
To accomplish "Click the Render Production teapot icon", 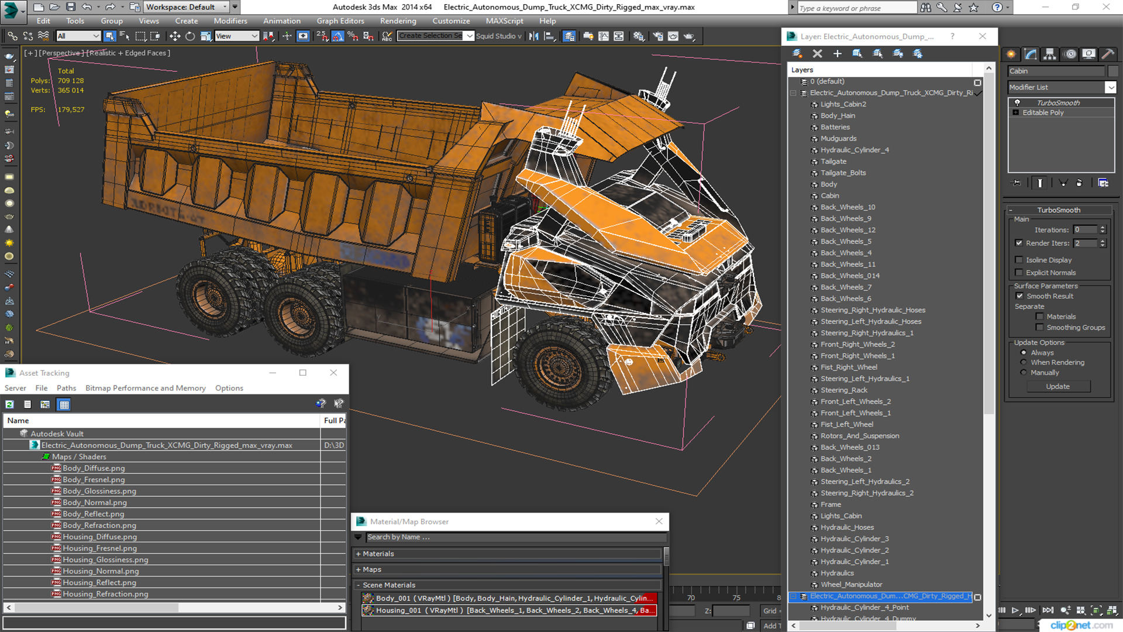I will coord(689,36).
